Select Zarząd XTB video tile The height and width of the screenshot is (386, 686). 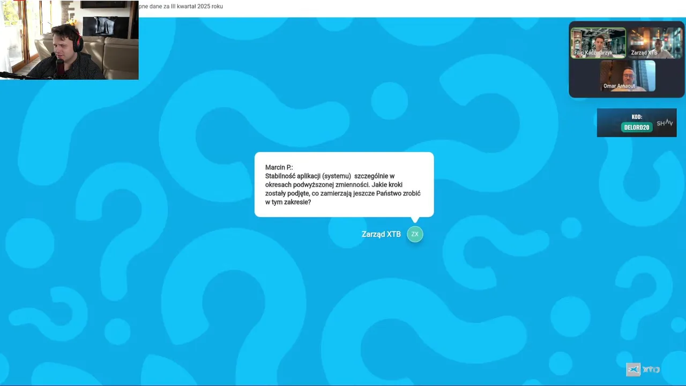pos(655,43)
